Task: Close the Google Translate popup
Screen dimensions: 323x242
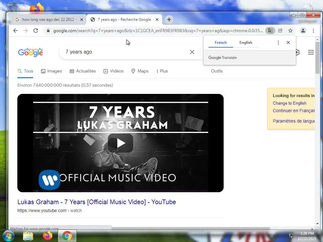Action: 288,43
